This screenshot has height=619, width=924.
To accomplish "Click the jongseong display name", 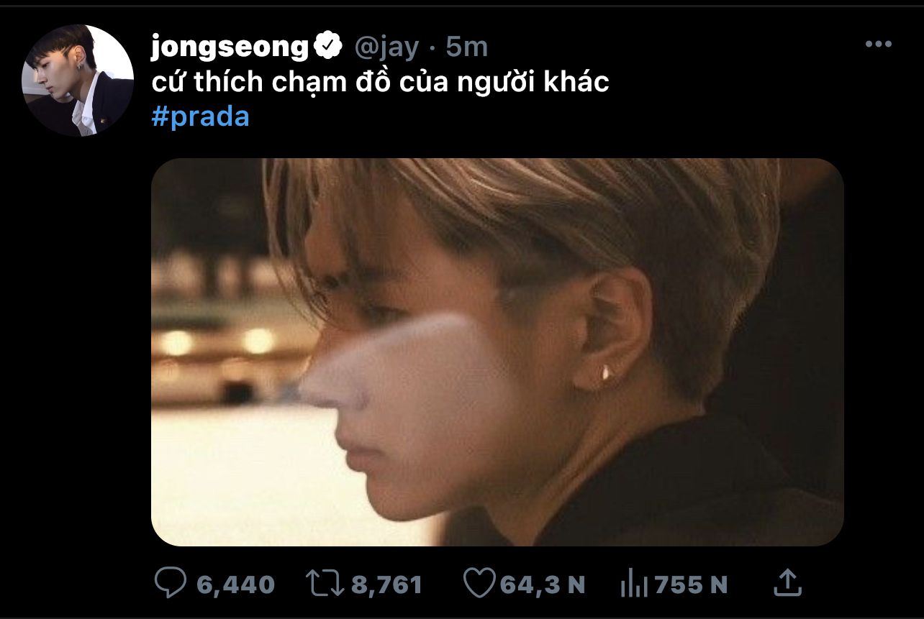I will tap(230, 47).
